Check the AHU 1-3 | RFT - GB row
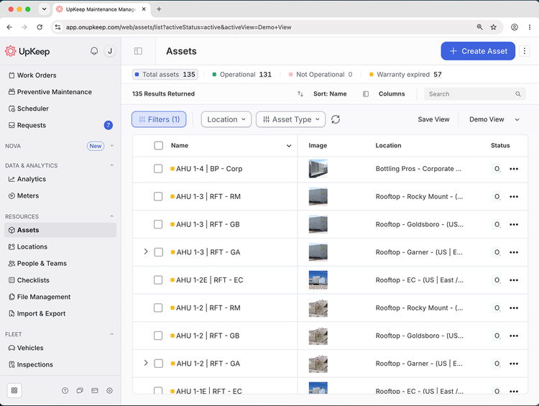539x406 pixels. (x=158, y=224)
